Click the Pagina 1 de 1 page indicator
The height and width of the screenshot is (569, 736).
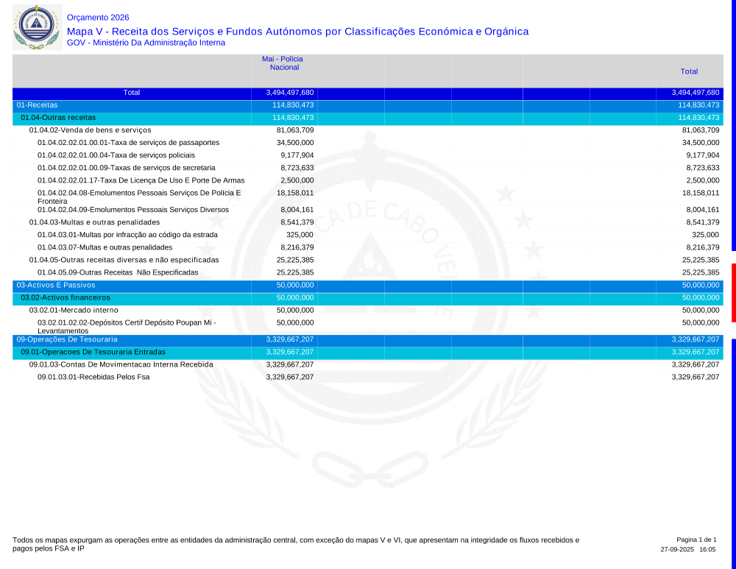pyautogui.click(x=696, y=540)
